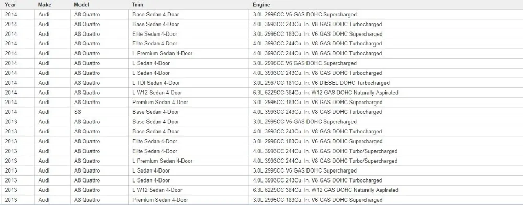This screenshot has height=205, width=523.
Task: Click the 2013 Premium Sedan 4-Door trim cell
Action: 160,200
